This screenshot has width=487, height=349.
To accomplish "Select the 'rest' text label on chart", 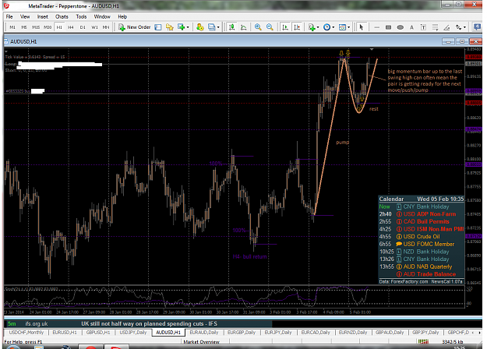I will click(x=374, y=109).
